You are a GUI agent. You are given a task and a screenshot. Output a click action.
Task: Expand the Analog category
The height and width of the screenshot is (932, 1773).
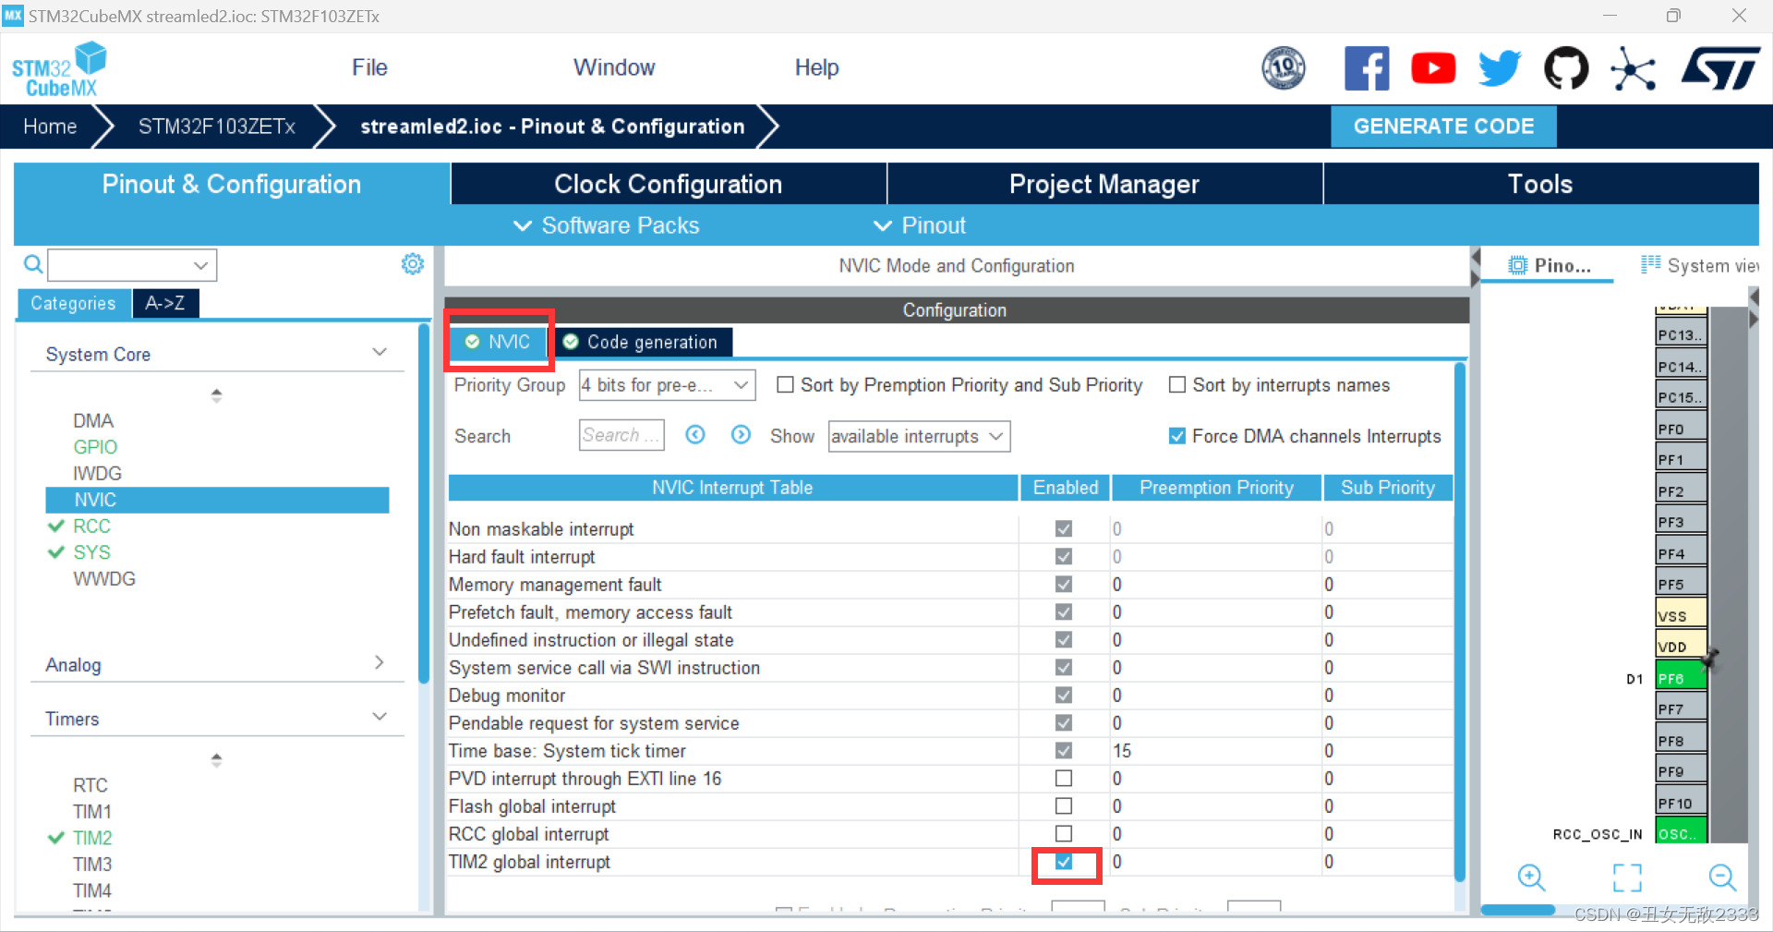[380, 663]
